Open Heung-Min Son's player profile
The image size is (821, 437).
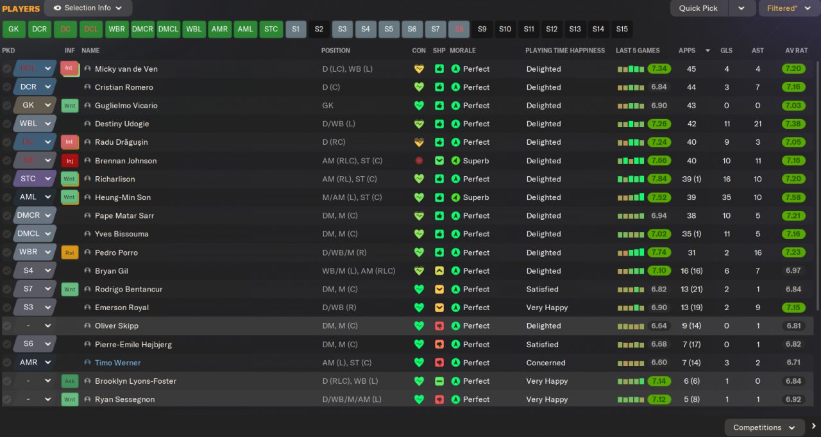coord(123,197)
